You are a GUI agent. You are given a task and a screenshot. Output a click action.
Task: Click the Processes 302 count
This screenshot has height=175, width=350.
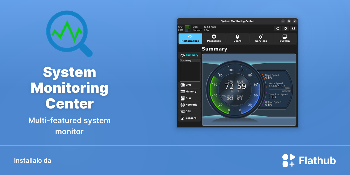pyautogui.click(x=230, y=99)
